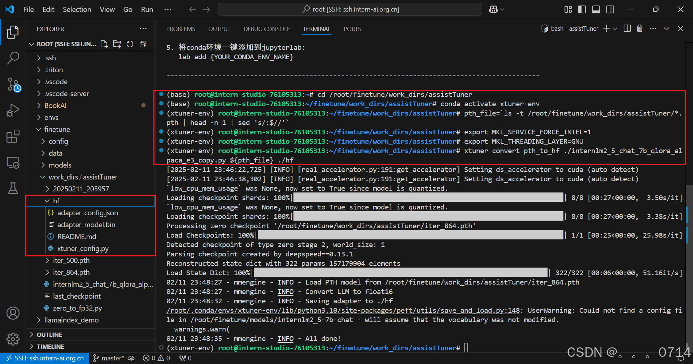The image size is (693, 364).
Task: Customize layout icon in title bar
Action: pyautogui.click(x=568, y=9)
